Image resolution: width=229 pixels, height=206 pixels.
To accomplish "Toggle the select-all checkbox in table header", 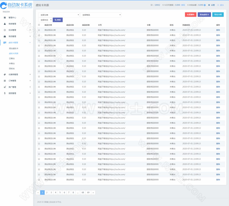I will click(x=39, y=25).
